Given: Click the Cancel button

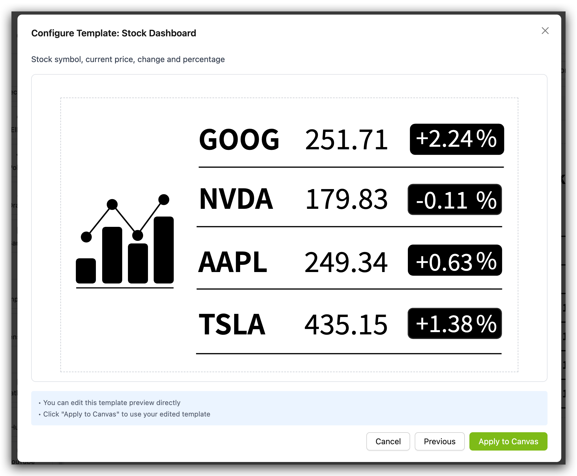Looking at the screenshot, I should click(x=388, y=441).
